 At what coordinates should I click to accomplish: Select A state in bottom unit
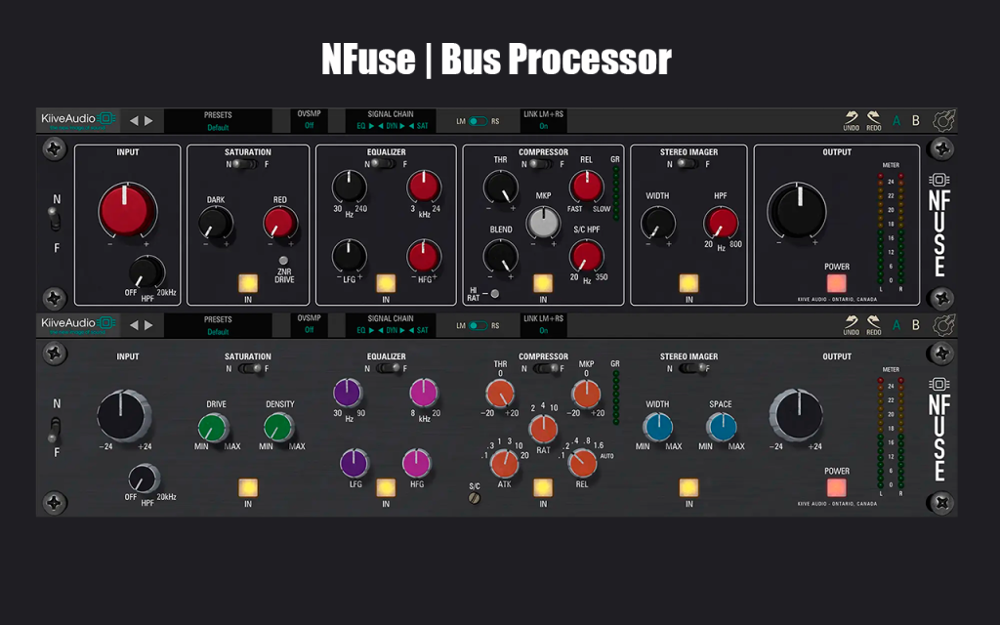pyautogui.click(x=896, y=324)
